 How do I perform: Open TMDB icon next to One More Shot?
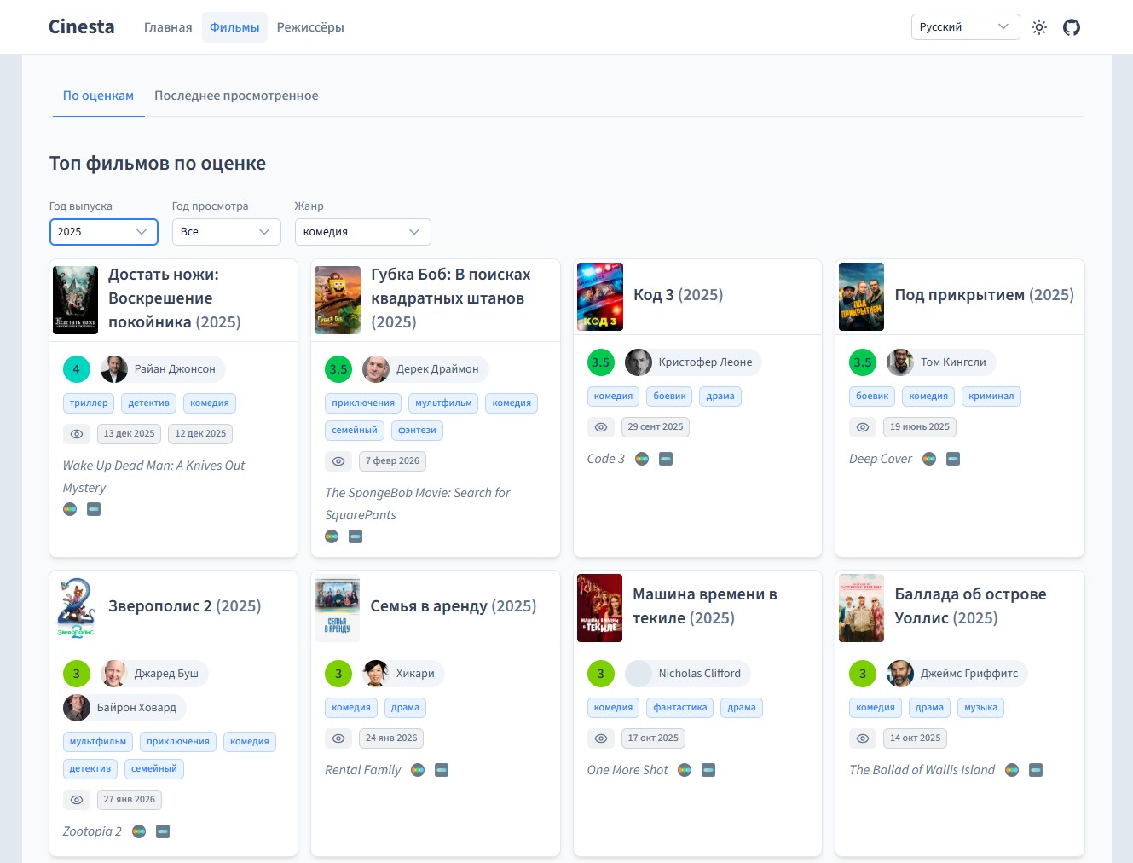(x=708, y=770)
